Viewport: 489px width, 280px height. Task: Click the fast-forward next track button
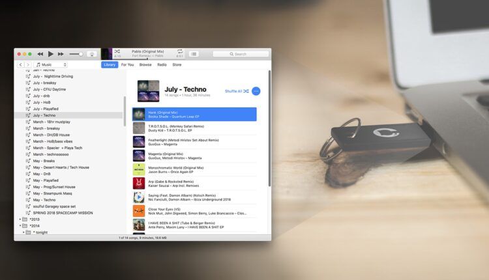coord(61,54)
